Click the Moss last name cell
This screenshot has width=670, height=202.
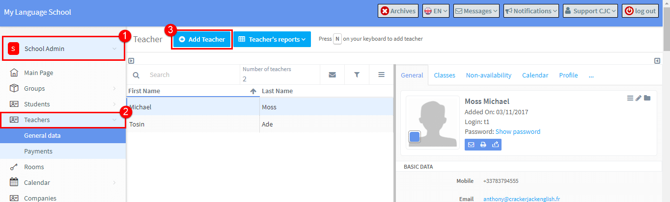[x=326, y=107]
